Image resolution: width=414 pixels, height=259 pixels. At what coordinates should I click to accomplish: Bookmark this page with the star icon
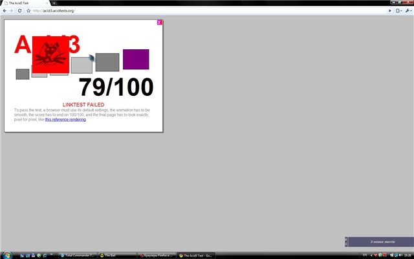(x=28, y=11)
